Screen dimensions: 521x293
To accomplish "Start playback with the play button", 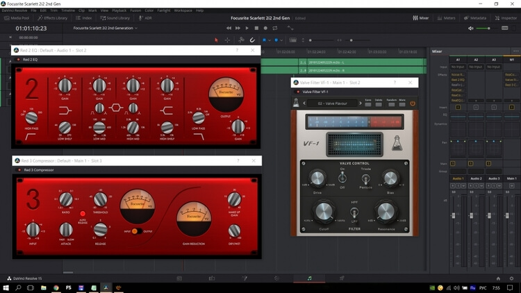I will [x=247, y=28].
